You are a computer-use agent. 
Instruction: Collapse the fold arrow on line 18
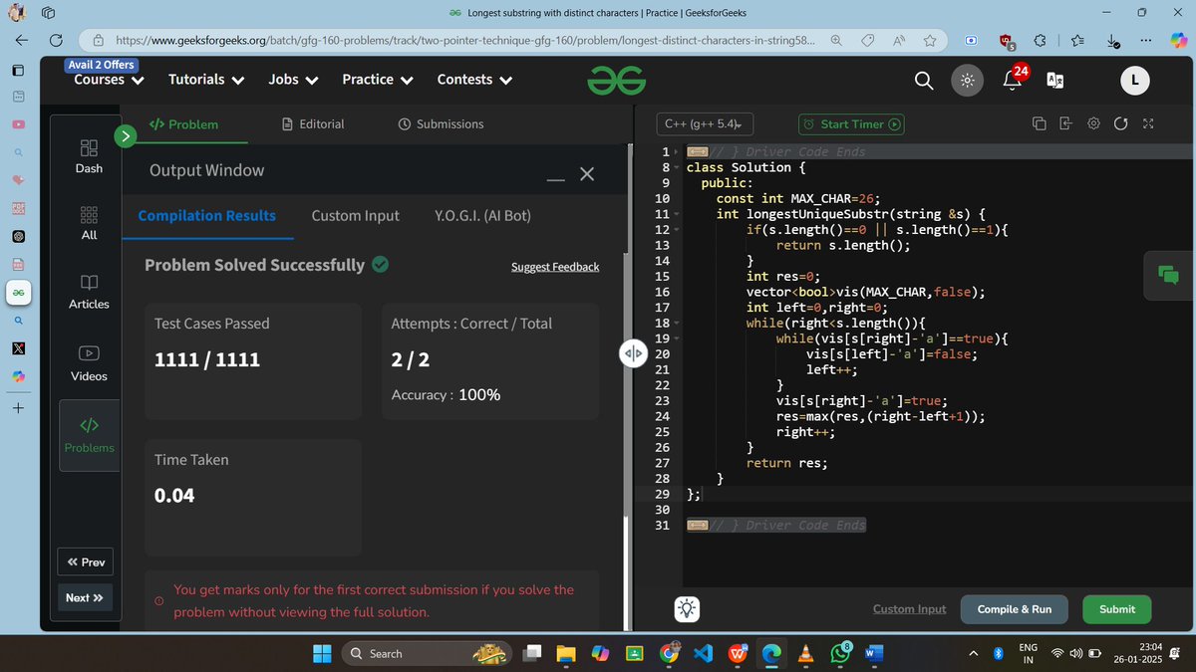(677, 323)
